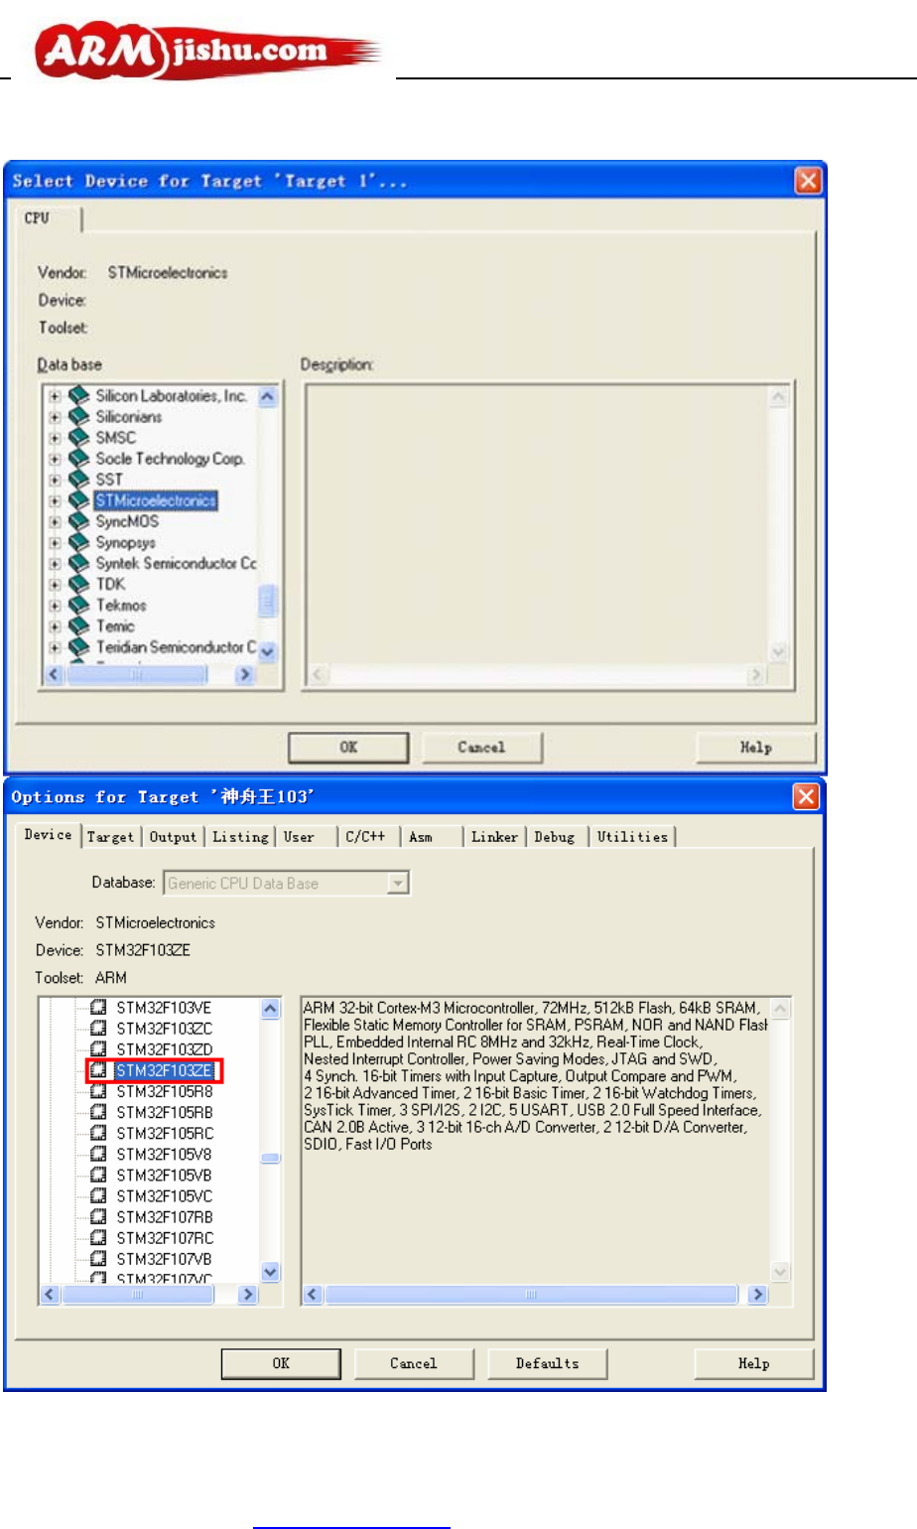The width and height of the screenshot is (917, 1529).
Task: Click the SST book icon
Action: 78,480
